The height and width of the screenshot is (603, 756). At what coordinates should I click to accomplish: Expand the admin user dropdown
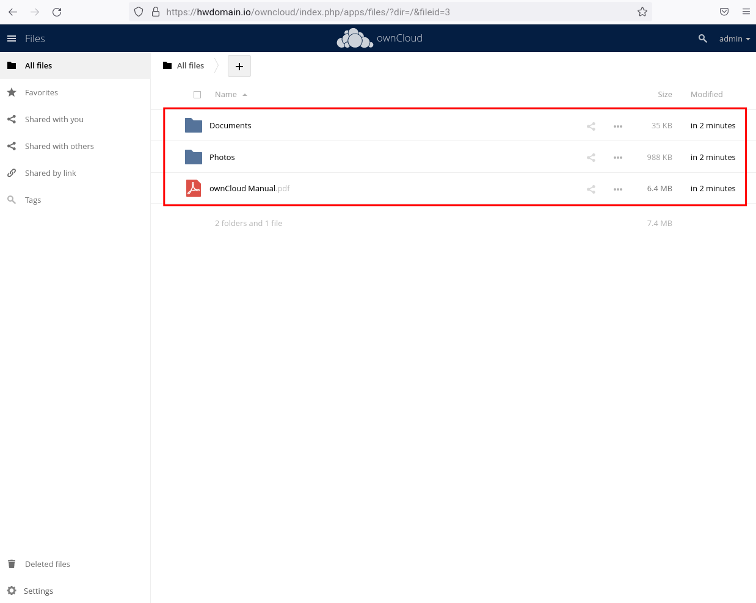click(735, 38)
